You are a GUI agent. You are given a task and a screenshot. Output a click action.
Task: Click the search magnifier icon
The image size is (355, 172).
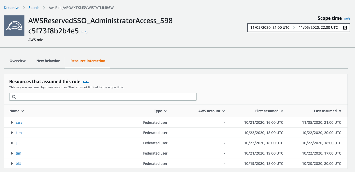click(x=14, y=97)
